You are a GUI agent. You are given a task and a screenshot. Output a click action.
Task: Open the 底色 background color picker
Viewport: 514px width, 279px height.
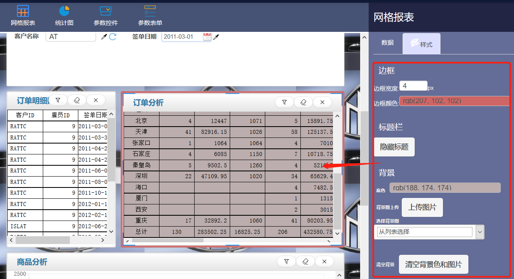pos(444,187)
